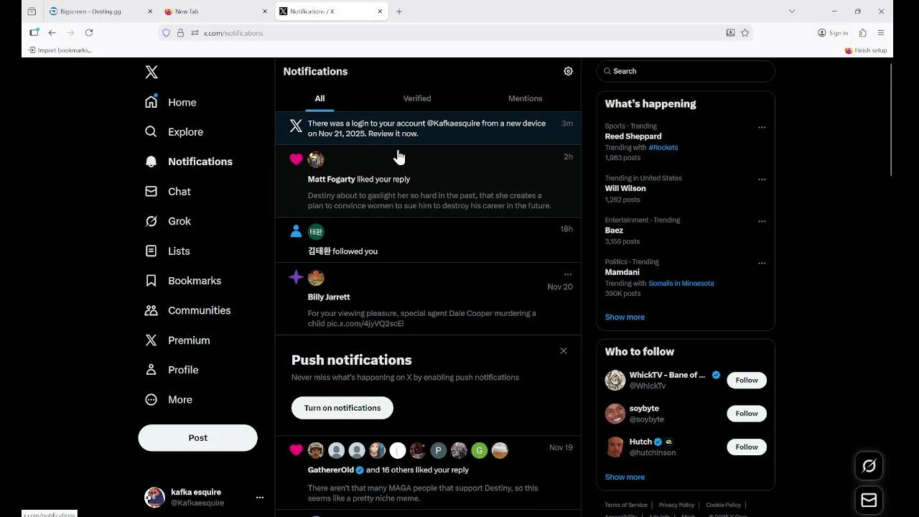Open new login alert notification

pos(428,129)
